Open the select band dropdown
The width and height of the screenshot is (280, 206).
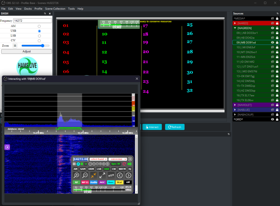coord(98,159)
